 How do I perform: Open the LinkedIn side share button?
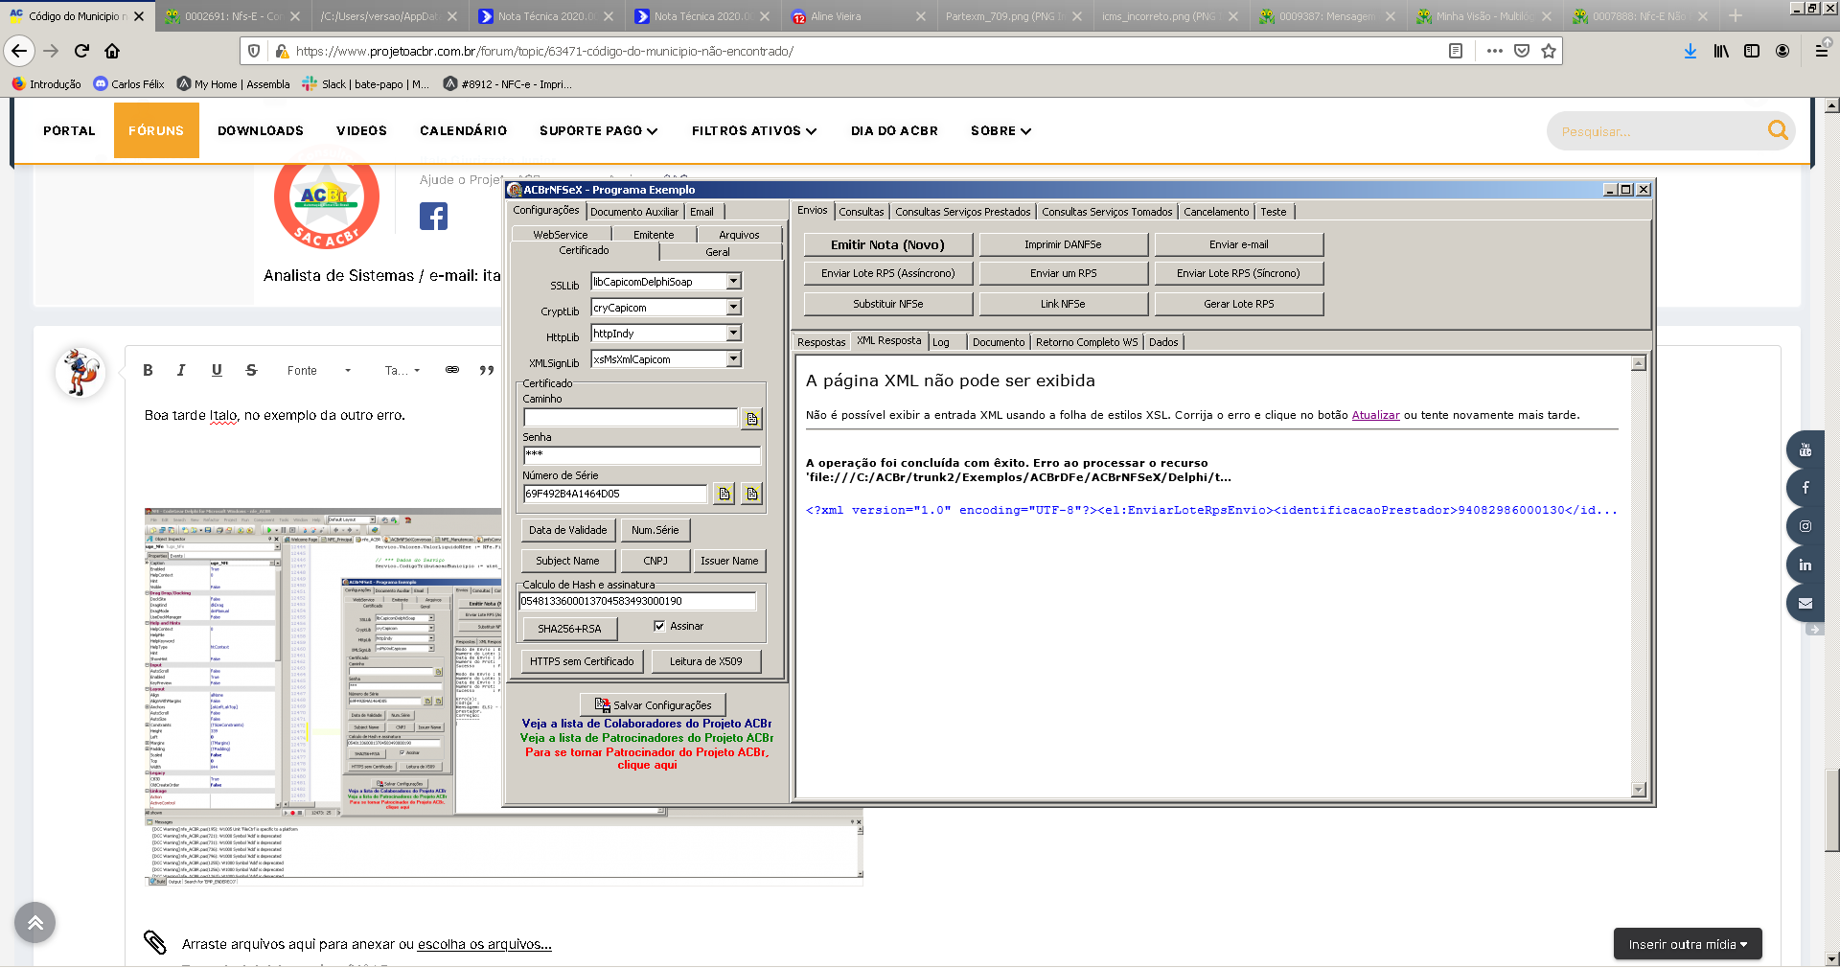pos(1805,565)
